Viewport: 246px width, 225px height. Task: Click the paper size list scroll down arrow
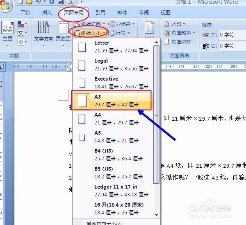pyautogui.click(x=156, y=215)
